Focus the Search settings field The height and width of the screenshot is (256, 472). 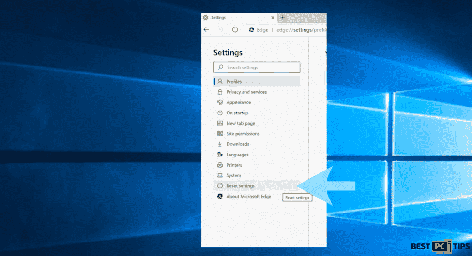tap(257, 67)
